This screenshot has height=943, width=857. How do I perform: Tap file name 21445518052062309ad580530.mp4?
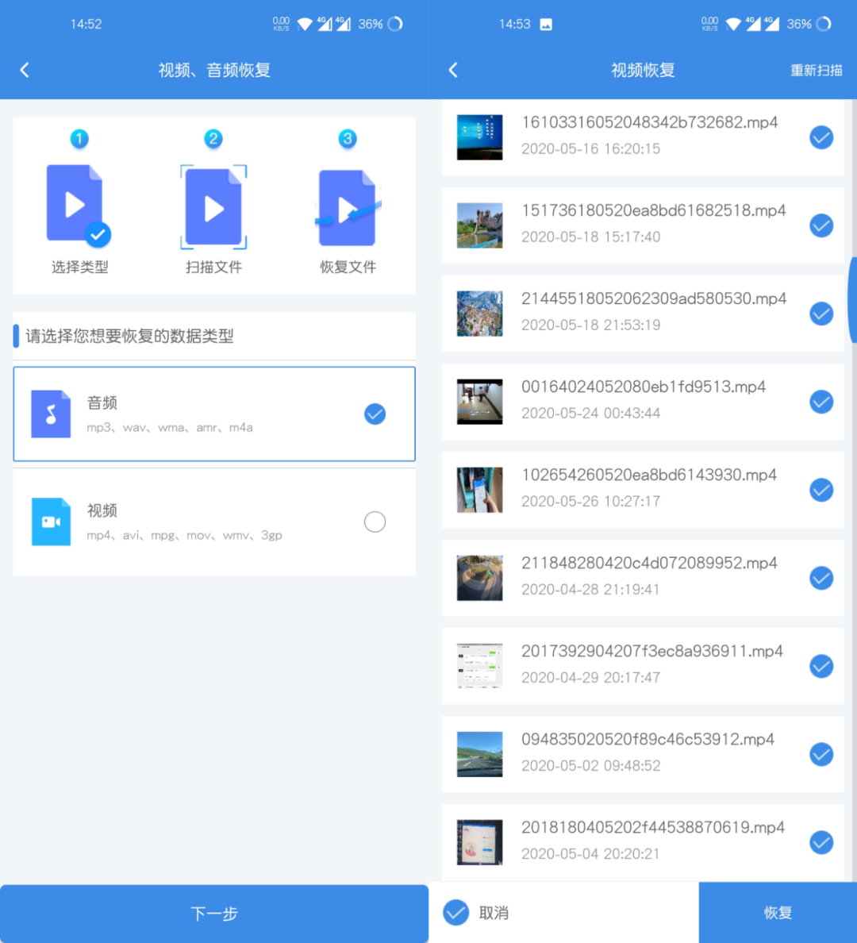point(654,298)
